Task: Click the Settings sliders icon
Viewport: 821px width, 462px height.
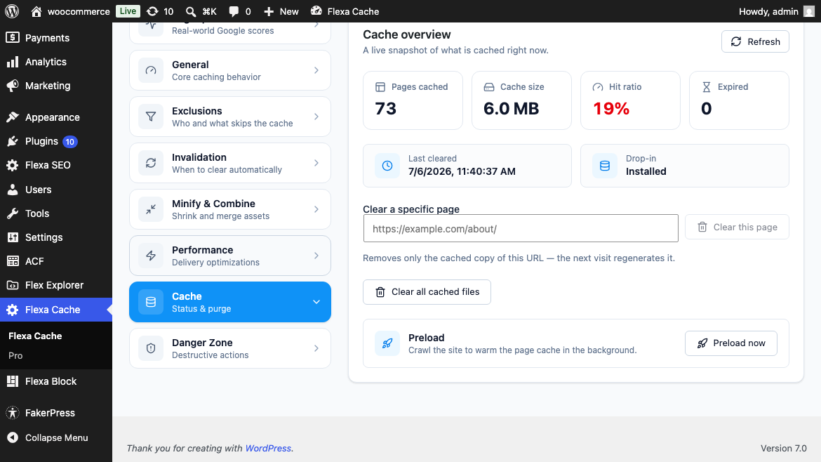Action: tap(13, 237)
